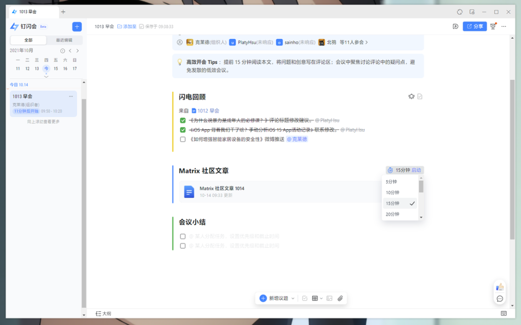Switch to the 最近编辑 tab
The height and width of the screenshot is (325, 521).
click(x=64, y=40)
